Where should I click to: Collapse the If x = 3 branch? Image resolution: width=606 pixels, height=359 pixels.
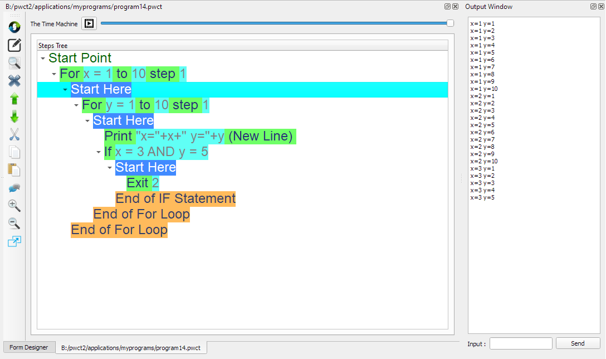pyautogui.click(x=99, y=152)
